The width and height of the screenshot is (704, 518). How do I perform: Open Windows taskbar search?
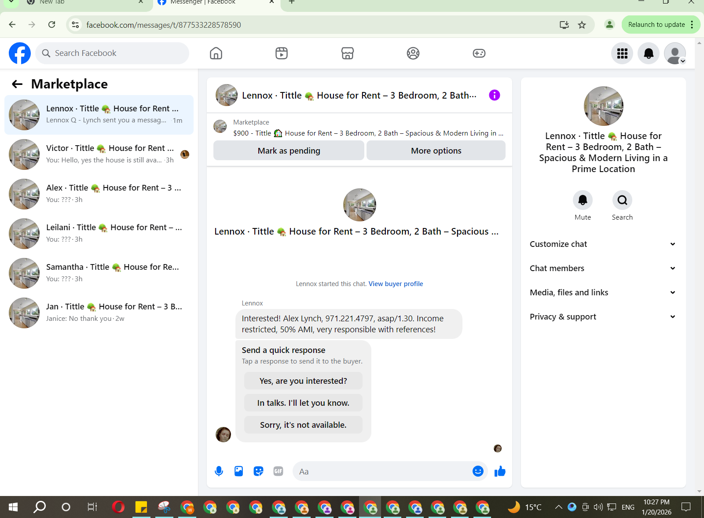point(40,507)
